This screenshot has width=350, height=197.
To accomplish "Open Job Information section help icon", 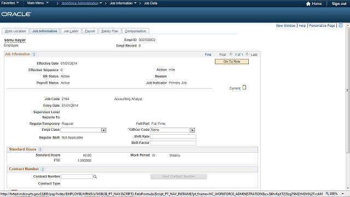I will pyautogui.click(x=34, y=54).
